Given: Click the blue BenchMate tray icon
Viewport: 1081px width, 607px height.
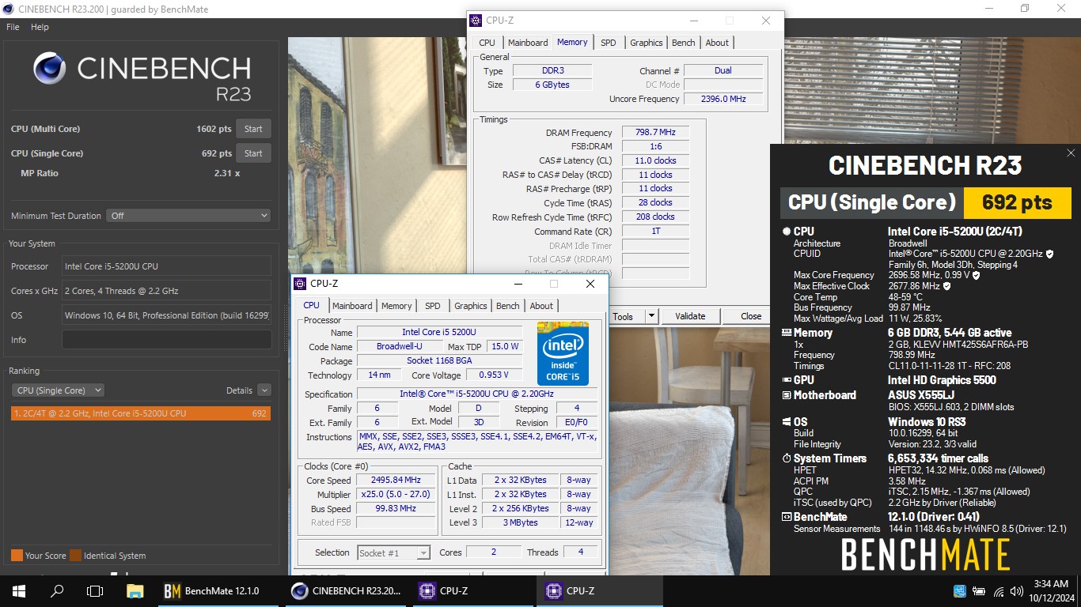Looking at the screenshot, I should tap(960, 590).
